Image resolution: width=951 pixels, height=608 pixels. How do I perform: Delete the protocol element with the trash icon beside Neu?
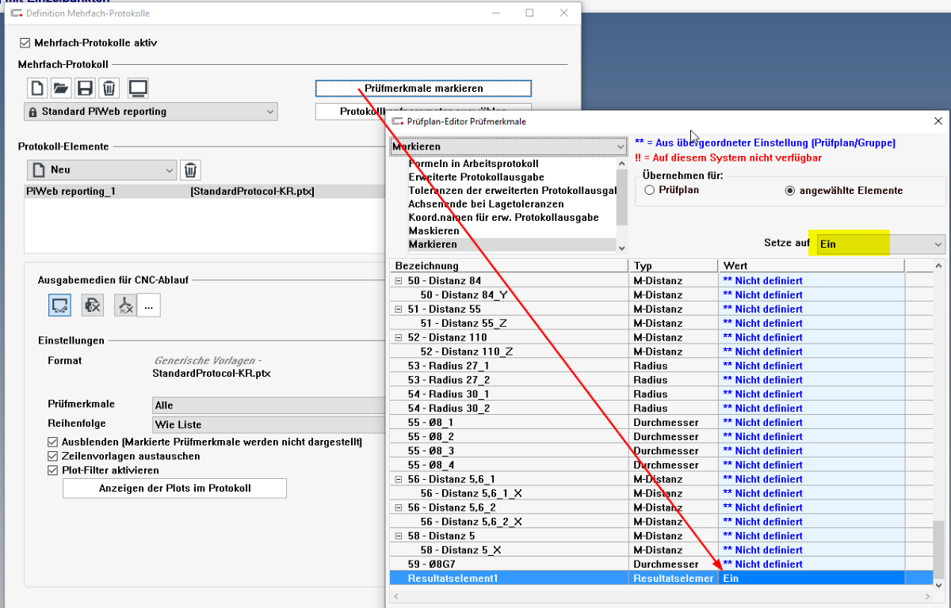coord(190,169)
